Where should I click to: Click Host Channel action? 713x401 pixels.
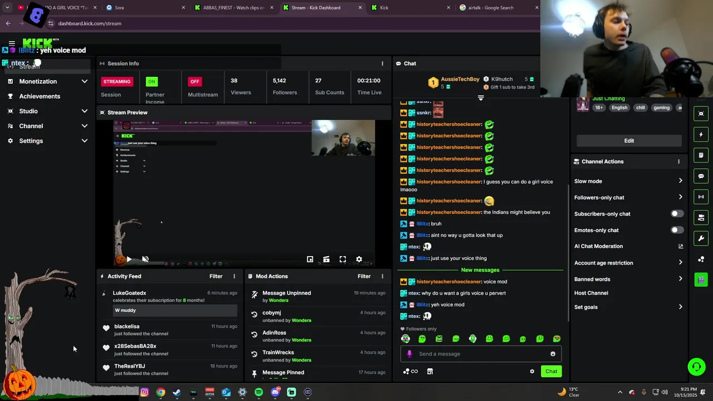[x=591, y=293]
